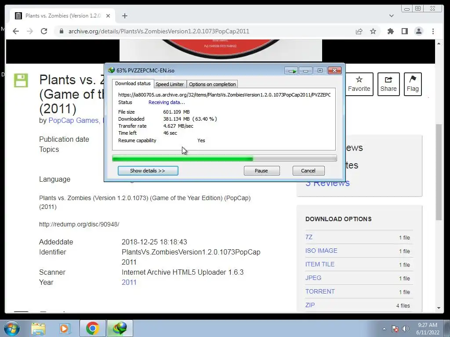Click the lock icon in address bar
This screenshot has height=337, width=450.
click(61, 31)
